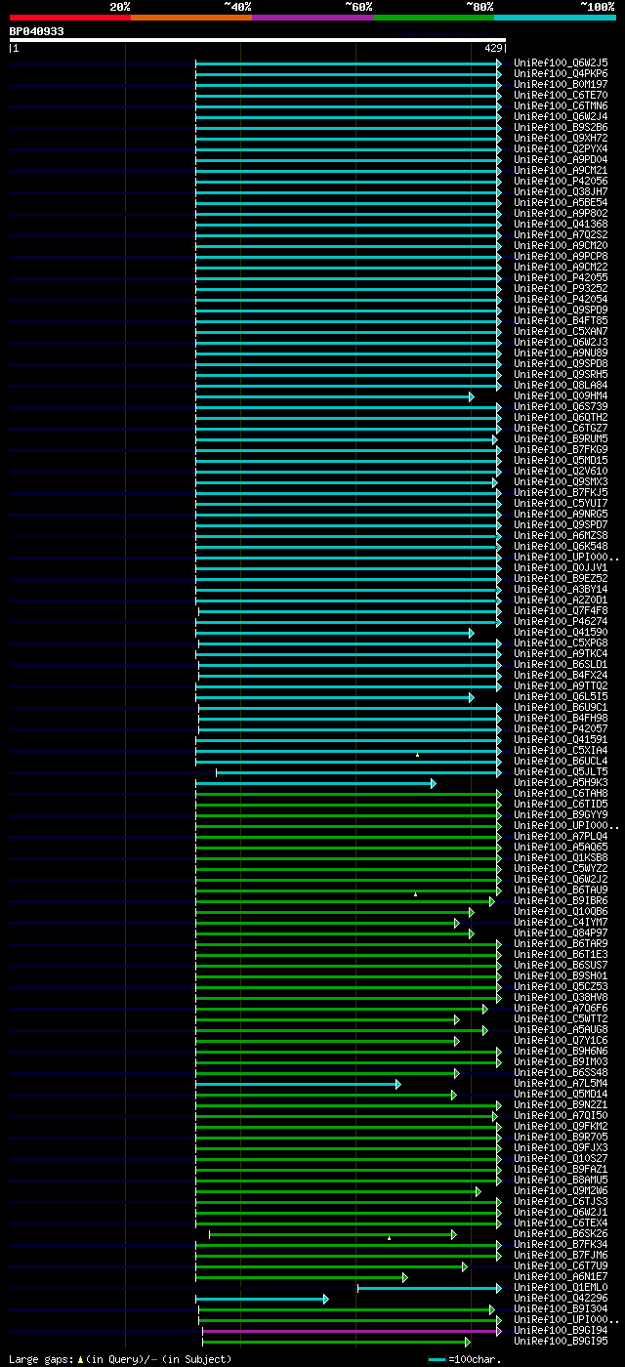Select the UniRef100_C6TMN6 label
The image size is (625, 1367).
pyautogui.click(x=561, y=105)
